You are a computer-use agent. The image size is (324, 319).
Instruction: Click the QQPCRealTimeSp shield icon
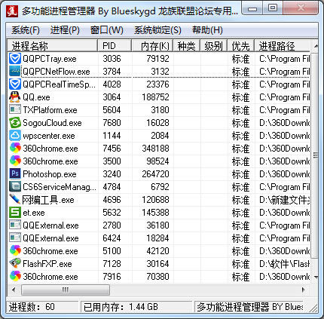[x=15, y=84]
